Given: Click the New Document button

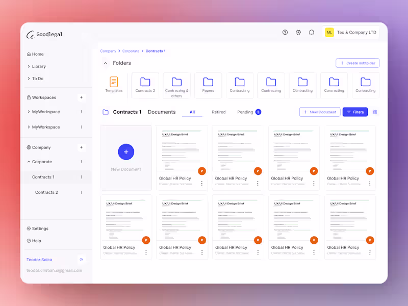Looking at the screenshot, I should click(320, 112).
